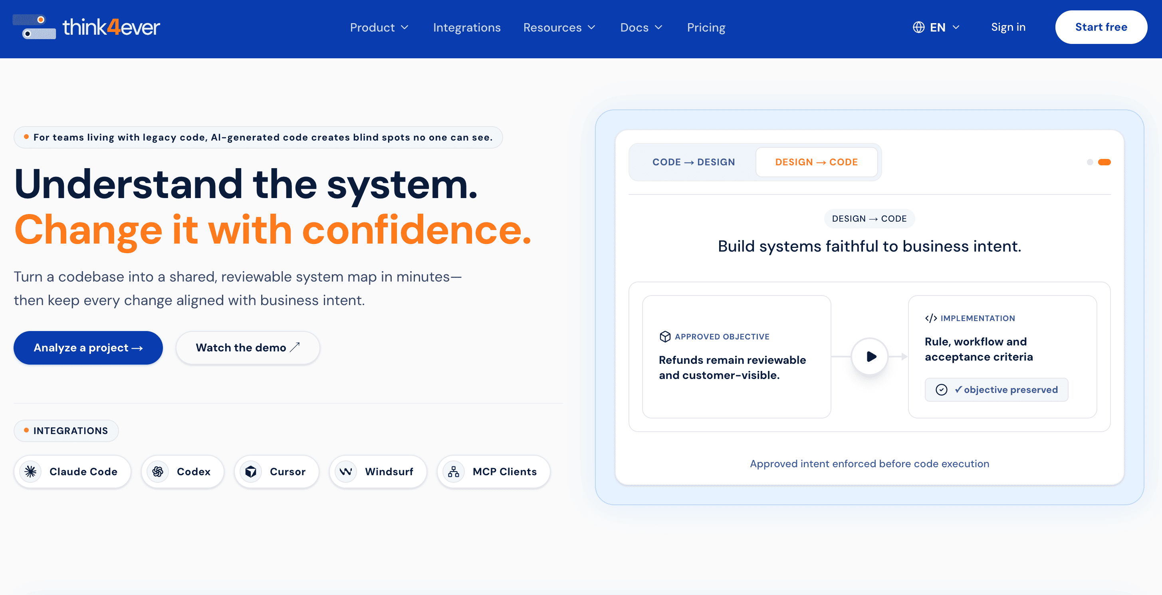This screenshot has width=1162, height=595.
Task: Select the orange active carousel indicator
Action: point(1104,162)
